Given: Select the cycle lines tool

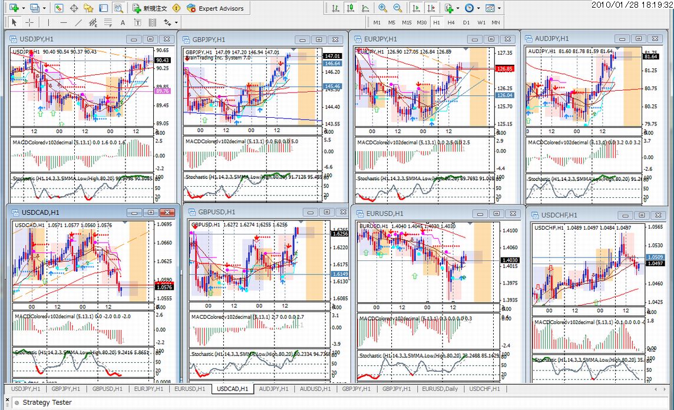Looking at the screenshot, I should (x=152, y=22).
